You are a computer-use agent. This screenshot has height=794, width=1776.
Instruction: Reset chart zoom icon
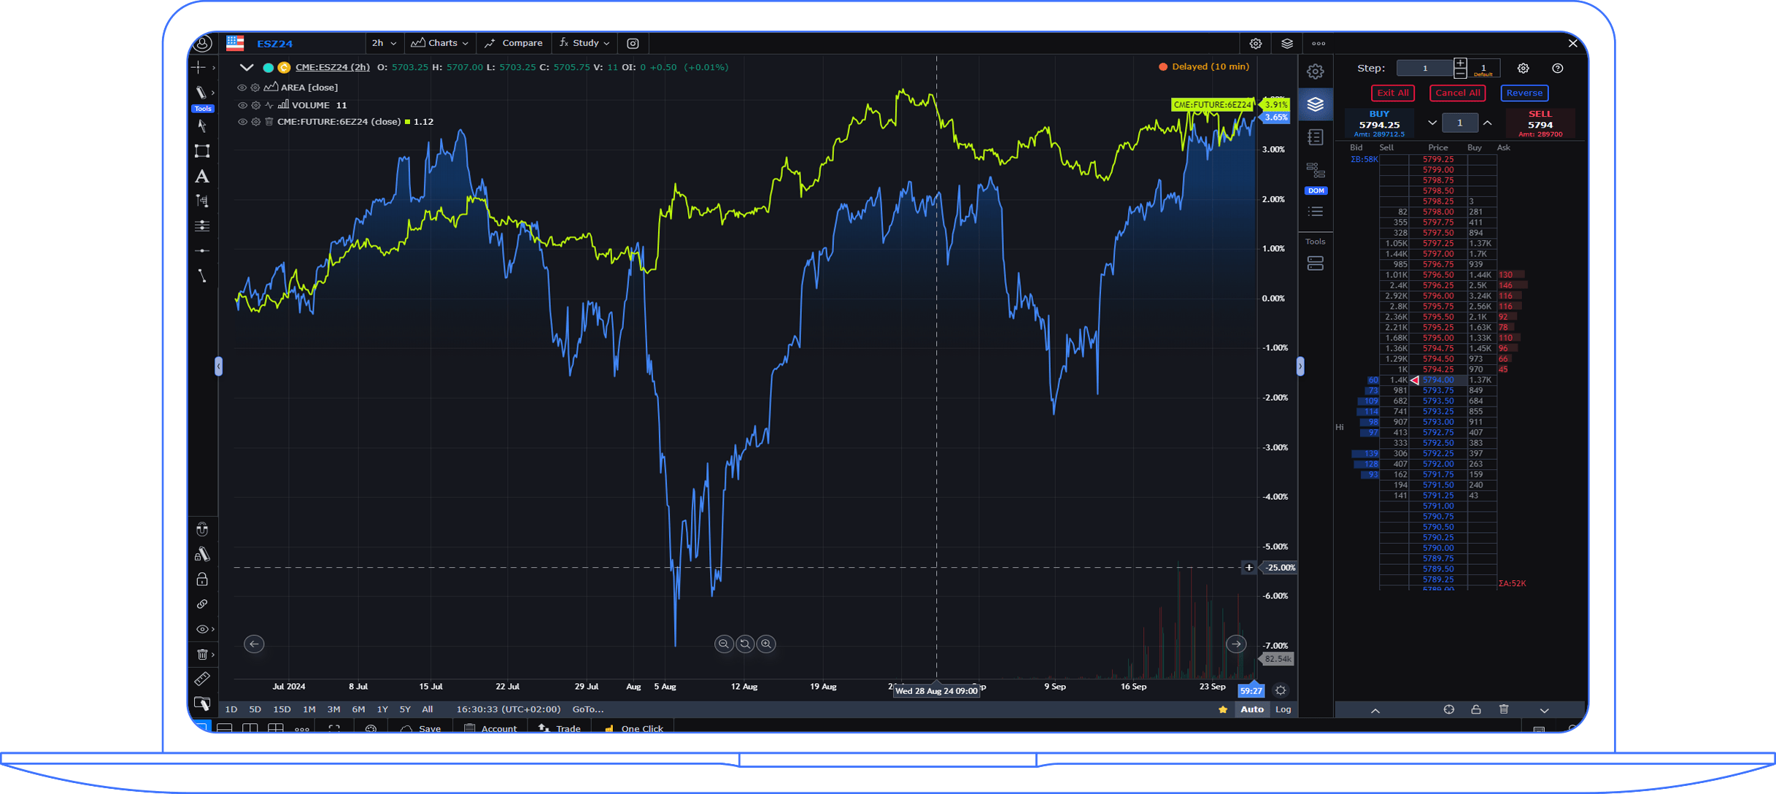tap(745, 644)
